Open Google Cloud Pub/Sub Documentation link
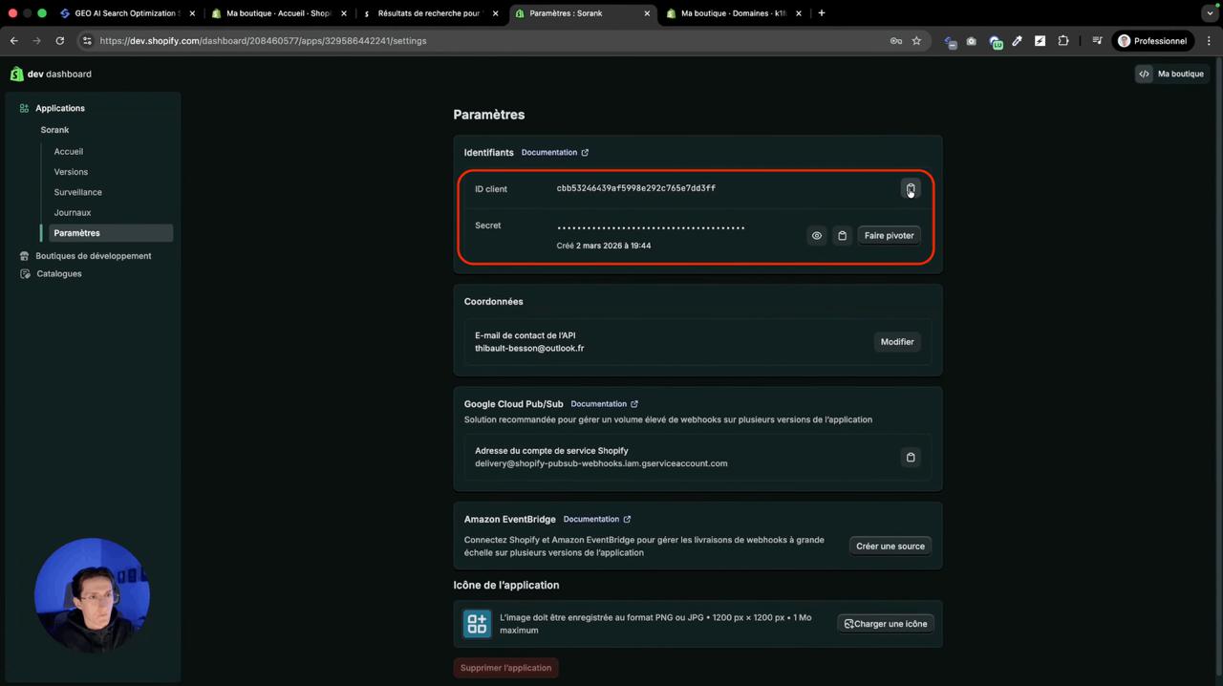This screenshot has width=1223, height=686. coord(604,404)
